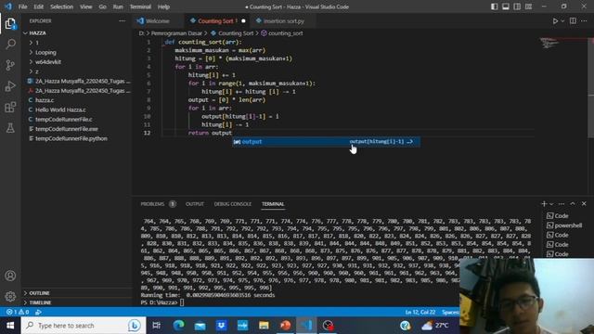Maximize the panel size chevron
This screenshot has height=334, width=594.
[x=573, y=204]
